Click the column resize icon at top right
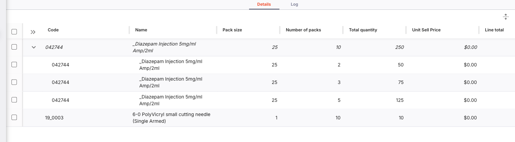 pyautogui.click(x=505, y=17)
